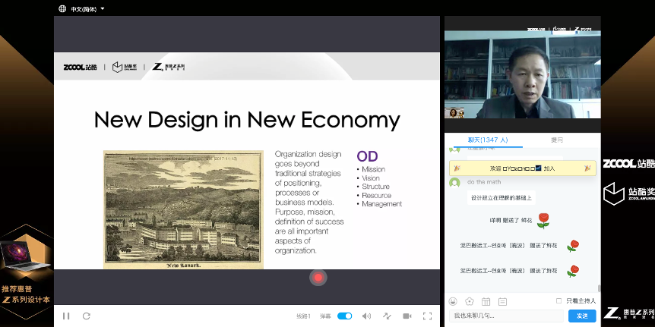The width and height of the screenshot is (655, 327).
Task: Click the '设计建立在理解的基础上' chat message
Action: point(502,198)
